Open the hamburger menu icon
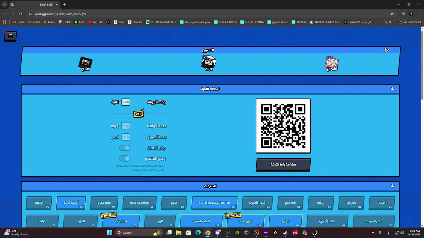The height and width of the screenshot is (238, 424). point(10,36)
